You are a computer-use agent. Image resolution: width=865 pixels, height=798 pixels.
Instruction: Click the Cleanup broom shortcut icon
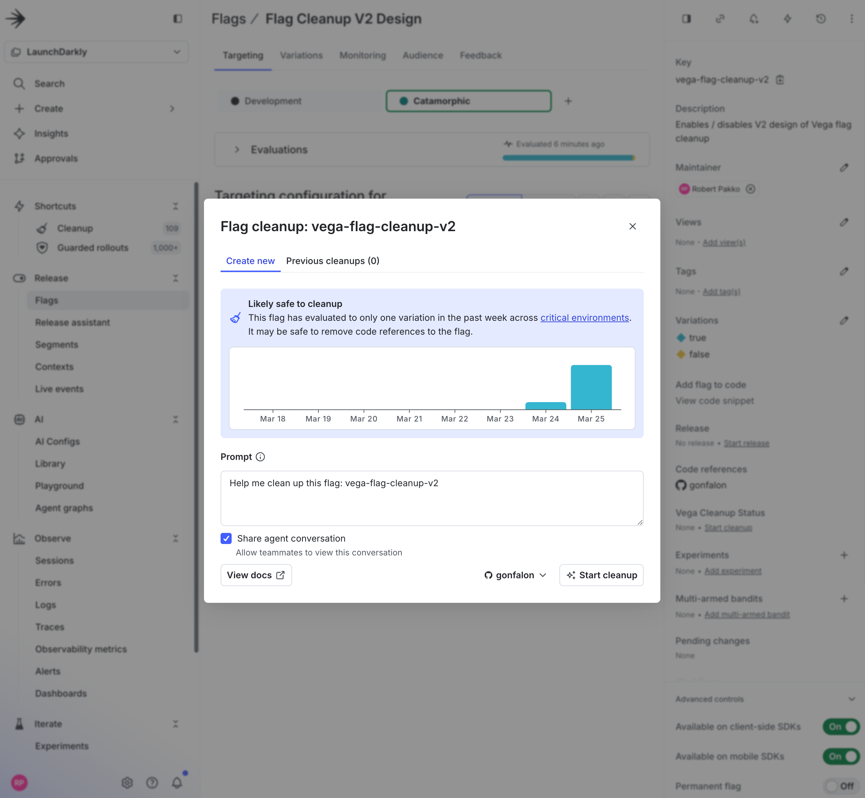[x=42, y=228]
